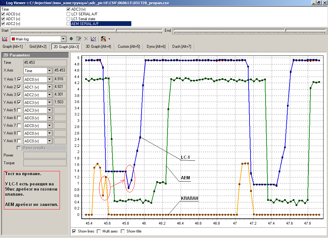Open the arrow next to tools icon
Image resolution: width=328 pixels, height=238 pixels.
tap(109, 39)
